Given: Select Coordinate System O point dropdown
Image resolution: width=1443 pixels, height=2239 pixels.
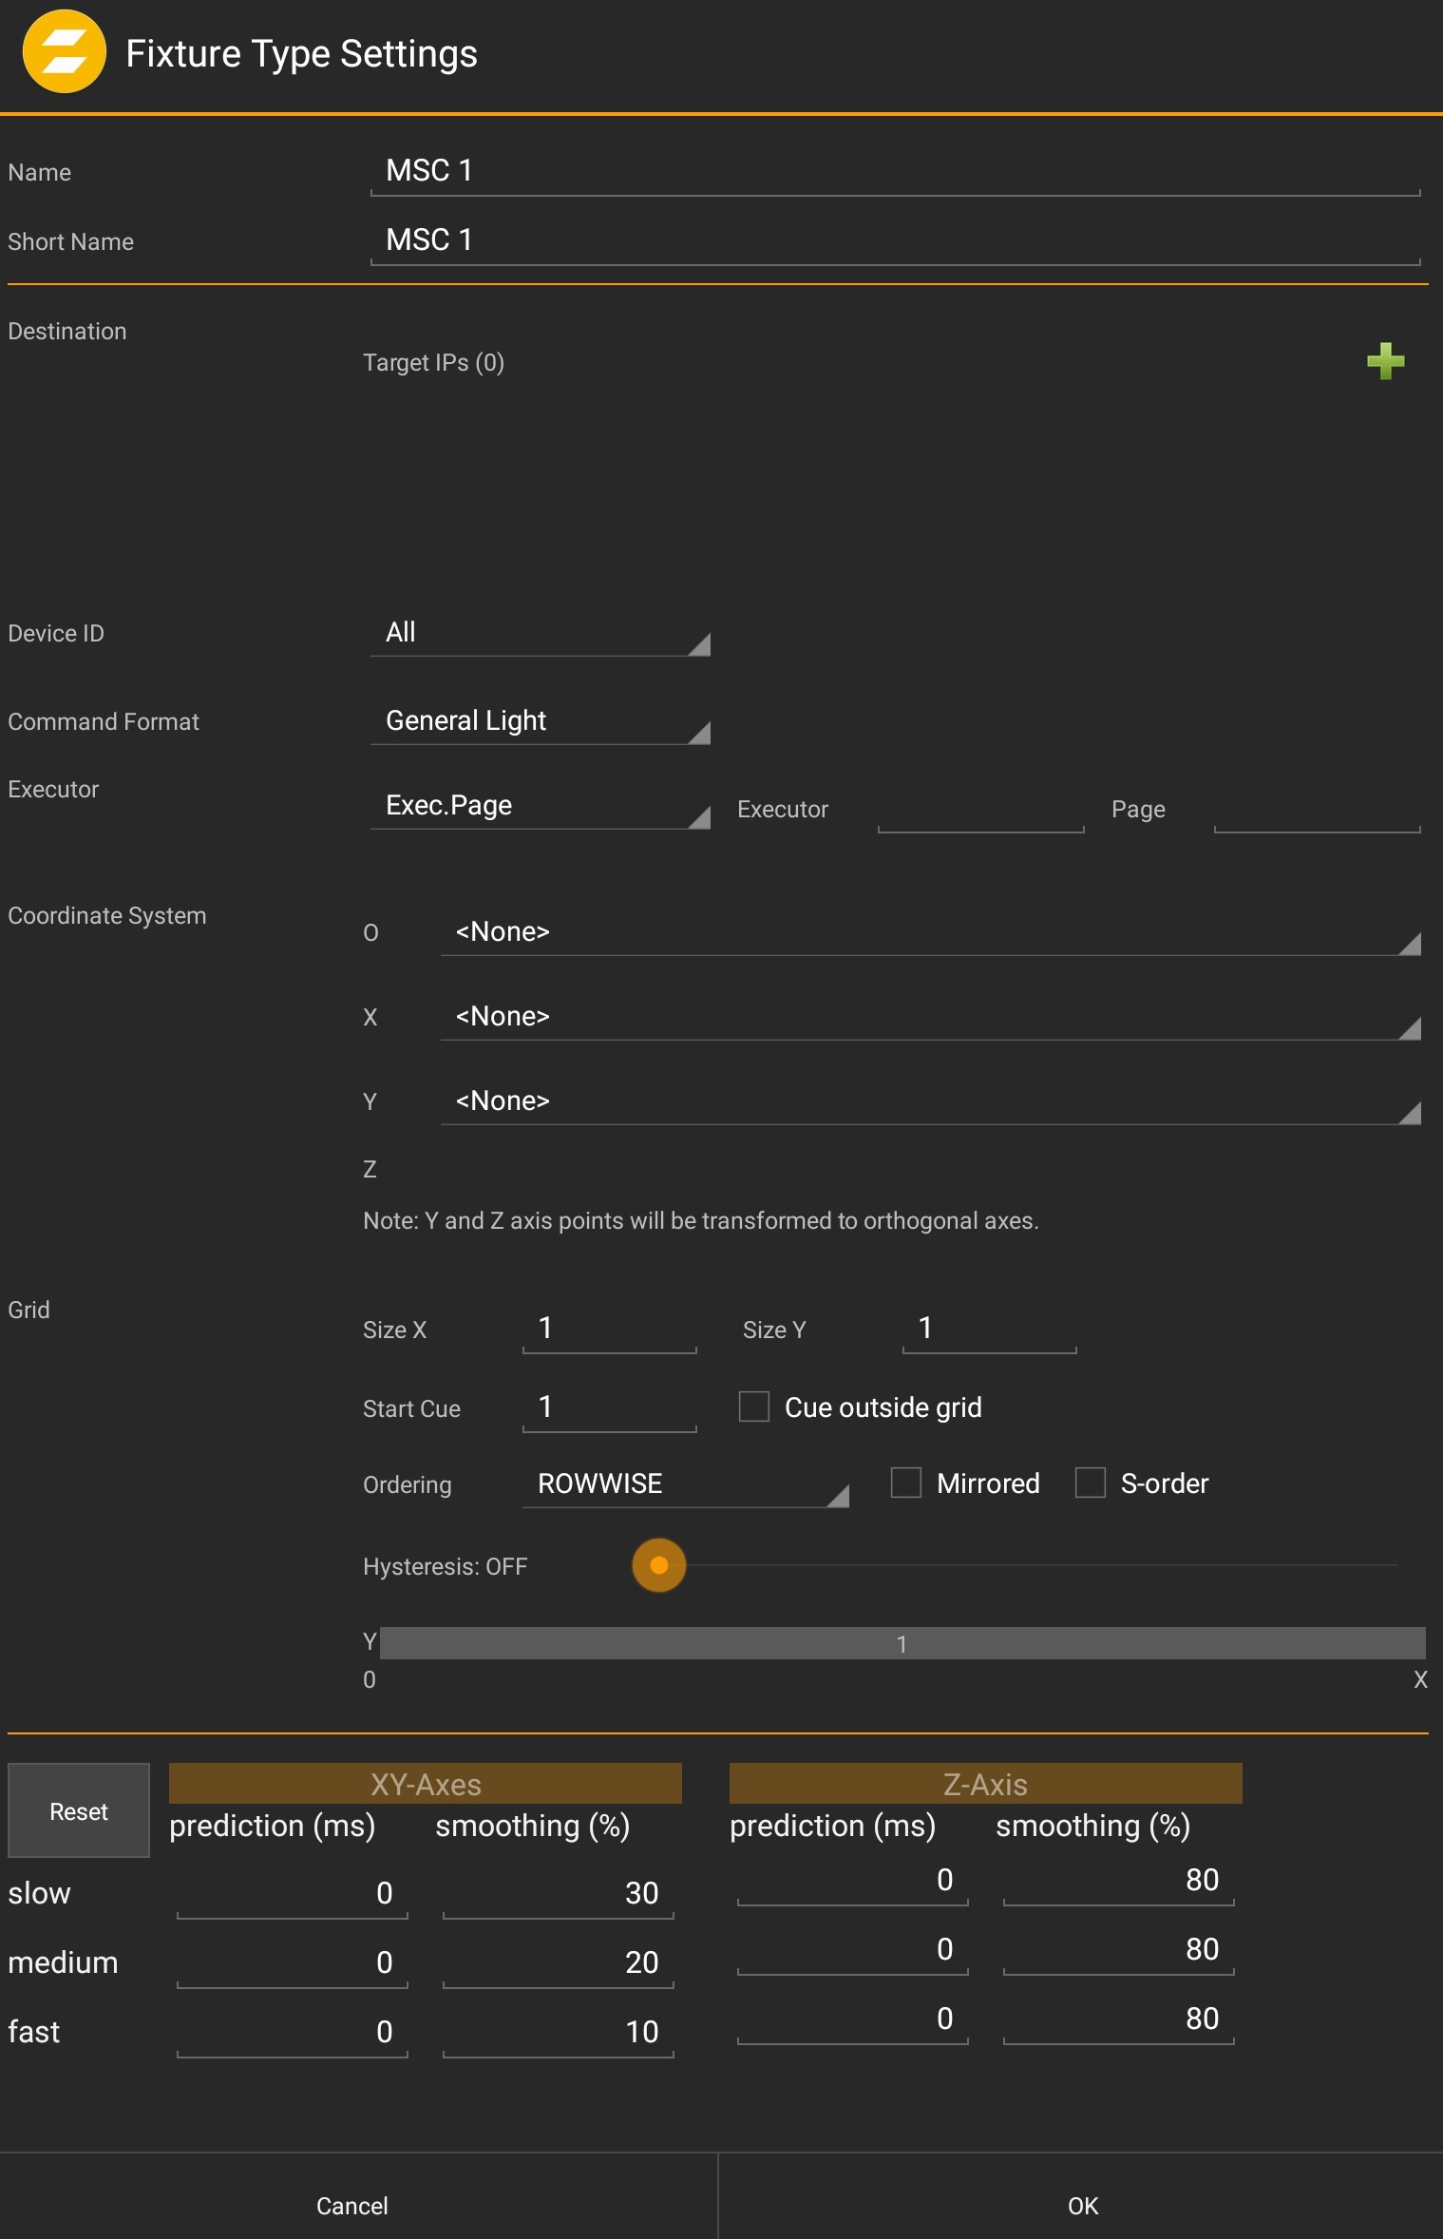Looking at the screenshot, I should click(929, 932).
